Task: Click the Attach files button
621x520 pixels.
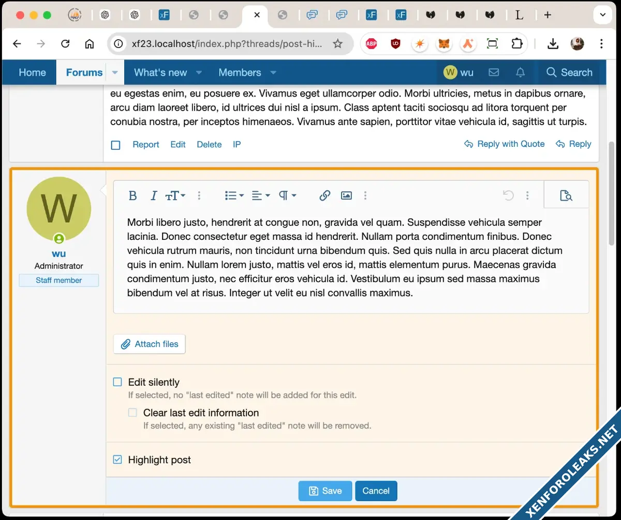Action: pos(149,344)
